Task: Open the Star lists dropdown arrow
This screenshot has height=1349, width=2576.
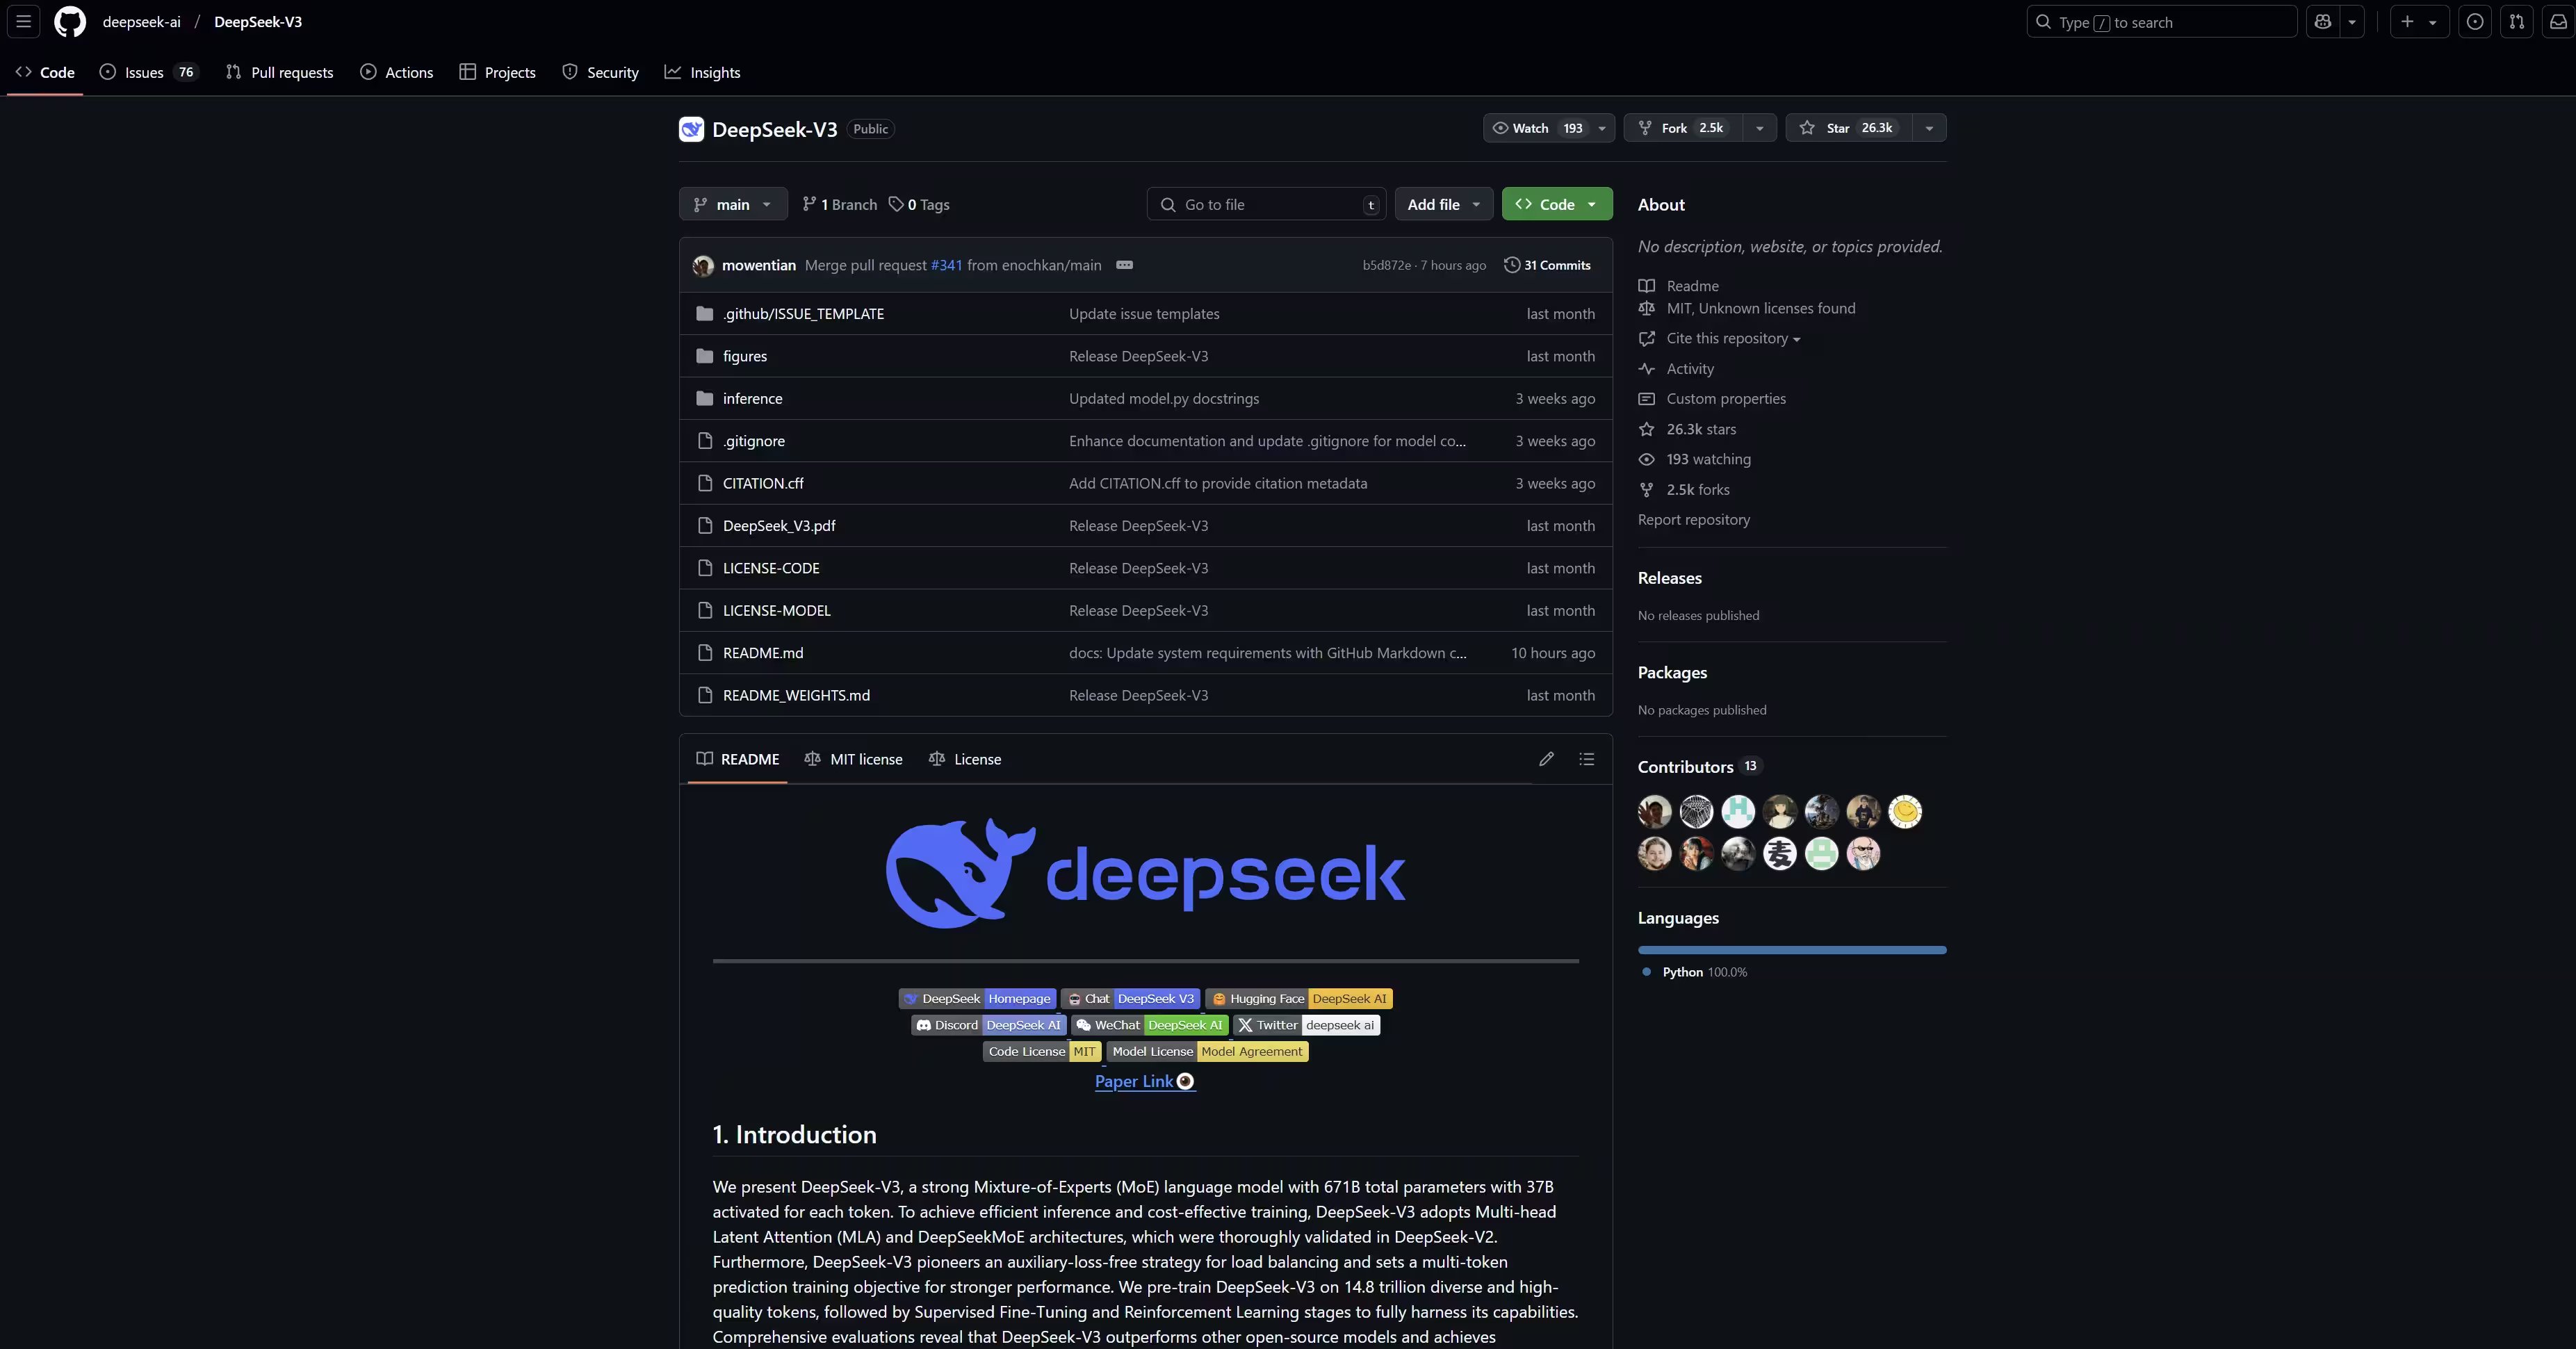Action: coord(1929,128)
